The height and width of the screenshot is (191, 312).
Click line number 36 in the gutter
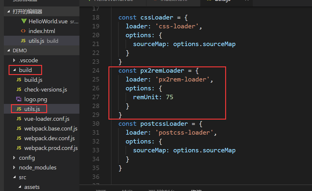click(96, 177)
